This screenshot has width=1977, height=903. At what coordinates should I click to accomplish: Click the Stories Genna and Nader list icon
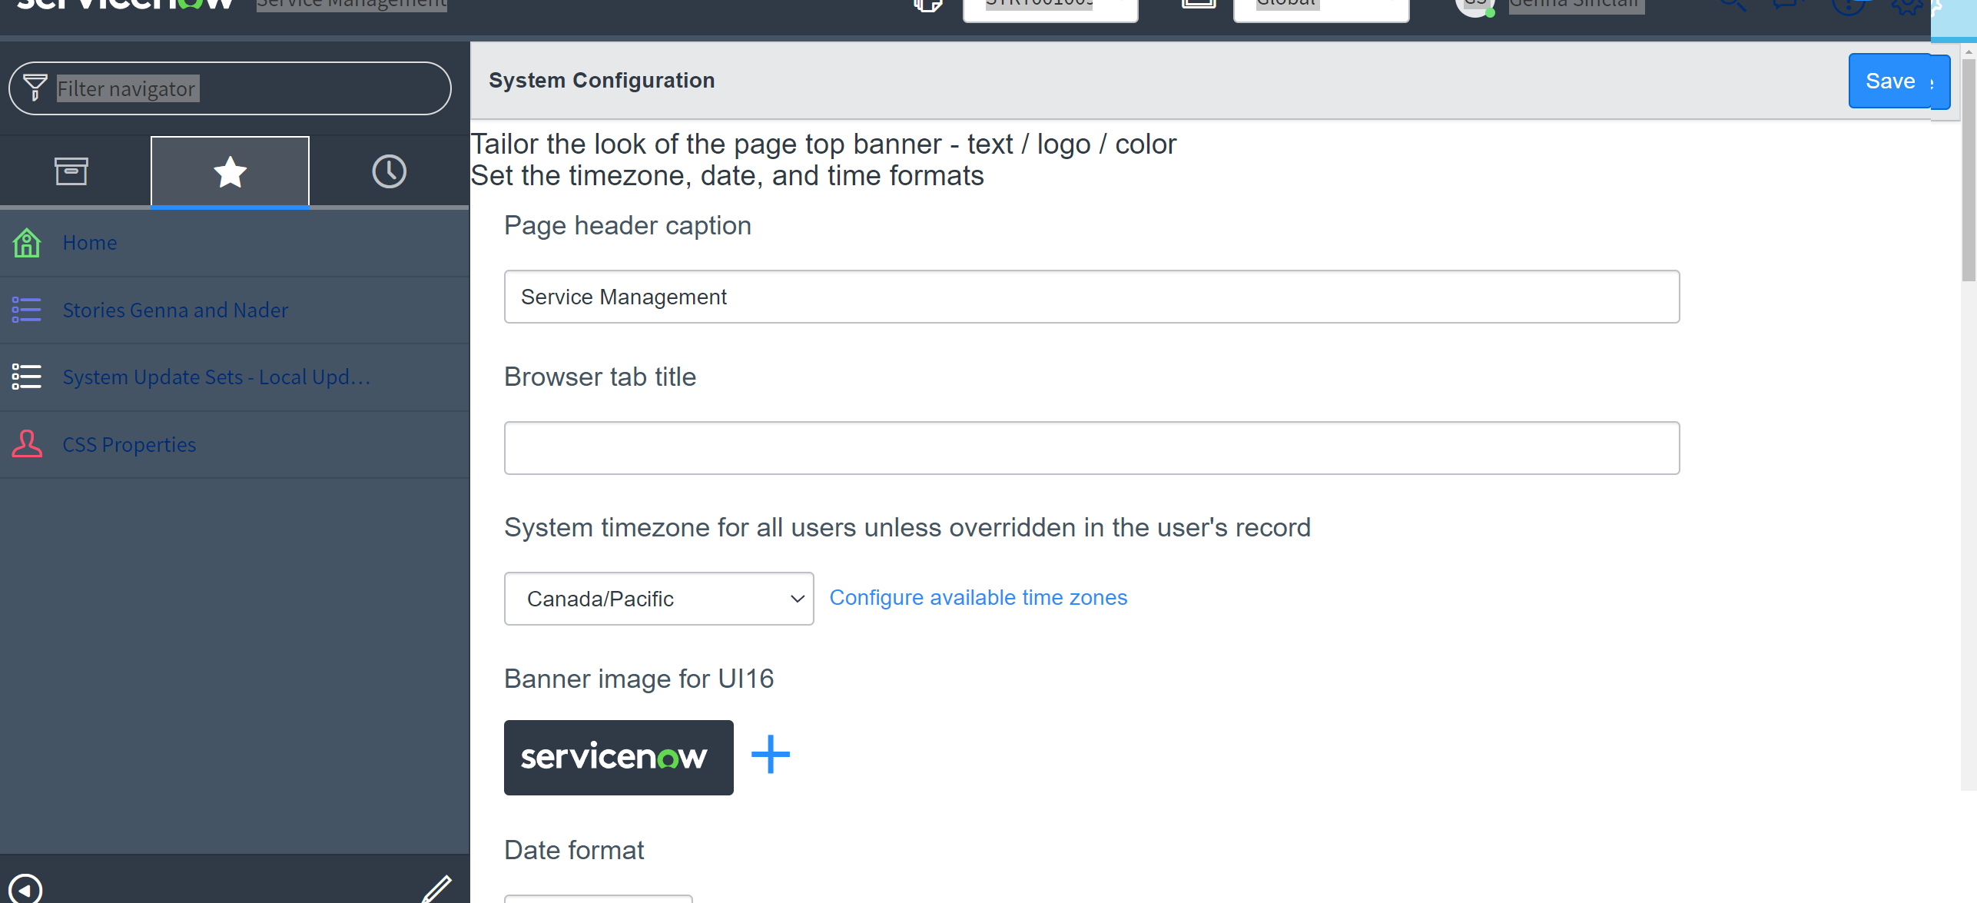click(27, 310)
